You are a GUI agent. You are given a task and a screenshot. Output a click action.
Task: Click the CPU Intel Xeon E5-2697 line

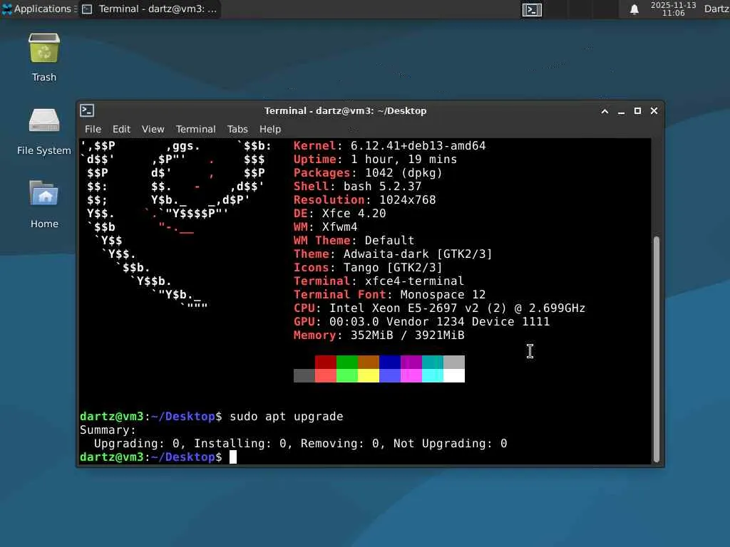[439, 308]
